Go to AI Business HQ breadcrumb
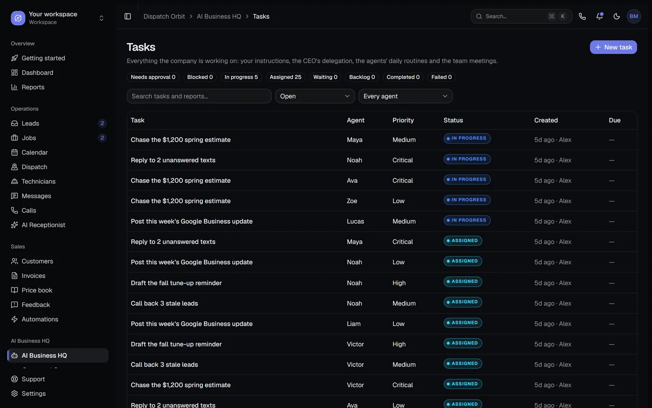This screenshot has width=652, height=408. point(219,16)
